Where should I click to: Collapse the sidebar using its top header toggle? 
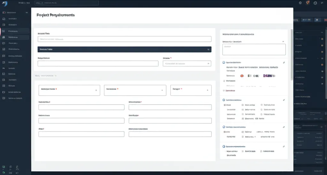click(x=27, y=12)
